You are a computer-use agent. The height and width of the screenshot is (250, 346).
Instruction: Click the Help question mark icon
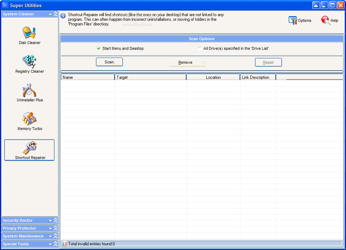click(x=326, y=20)
